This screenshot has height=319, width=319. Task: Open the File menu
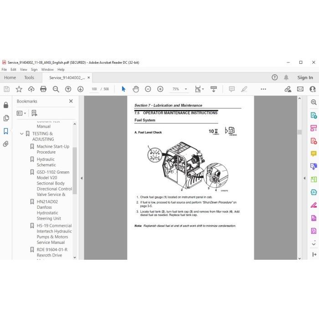(x=4, y=70)
